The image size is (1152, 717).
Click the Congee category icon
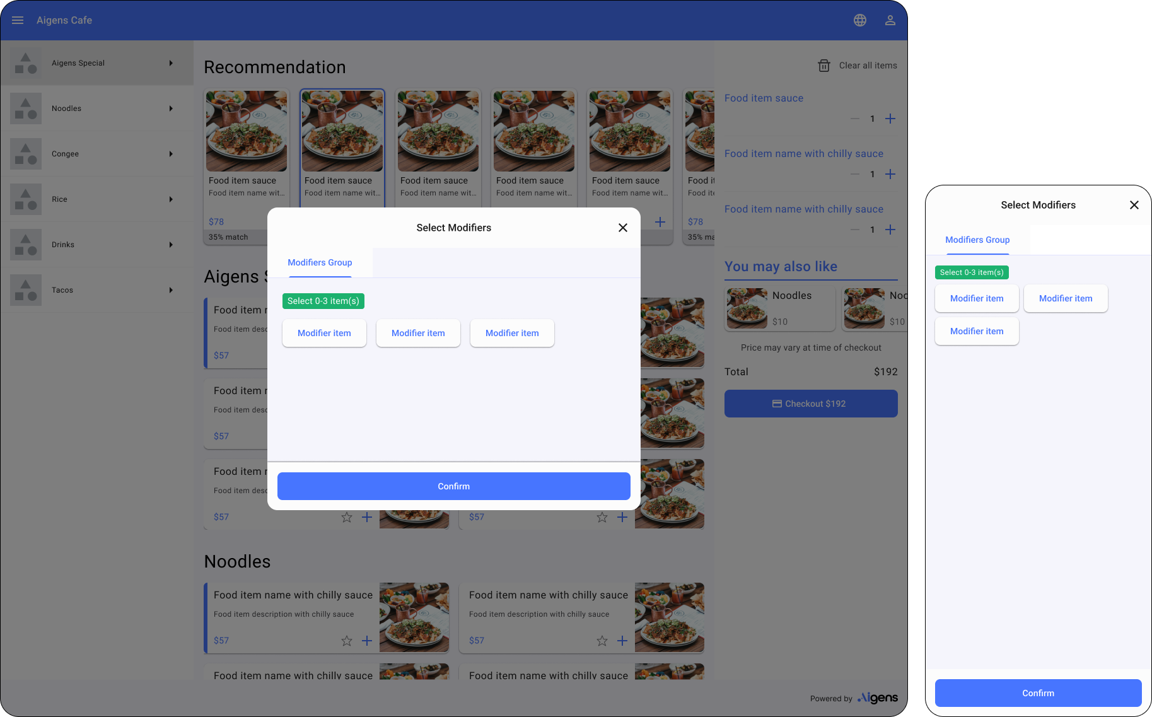(x=26, y=154)
